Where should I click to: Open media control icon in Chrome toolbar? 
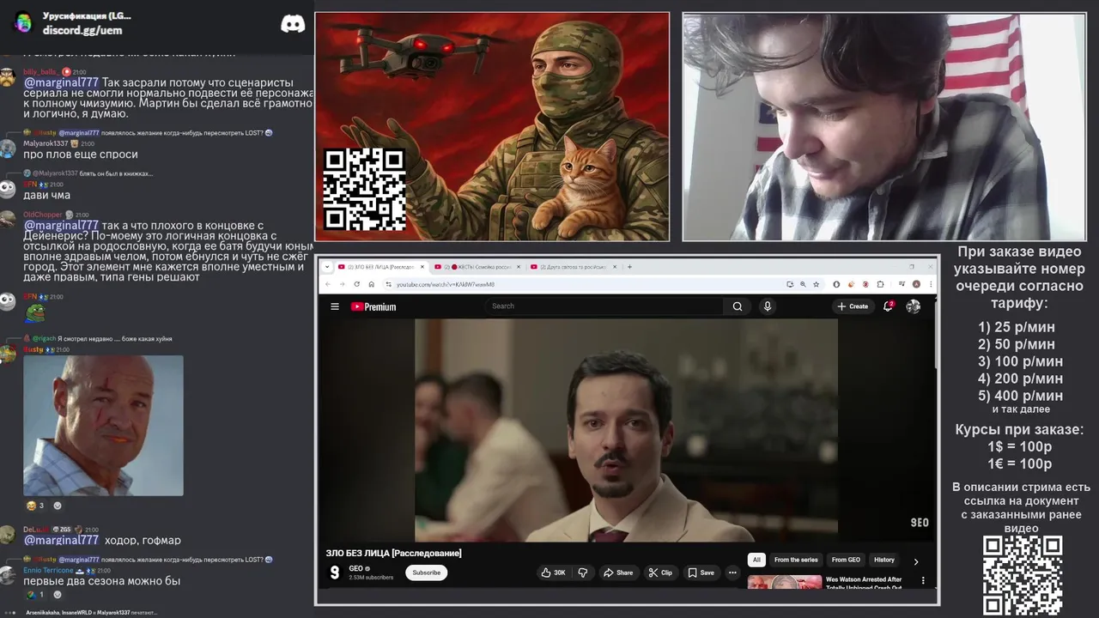pos(902,284)
